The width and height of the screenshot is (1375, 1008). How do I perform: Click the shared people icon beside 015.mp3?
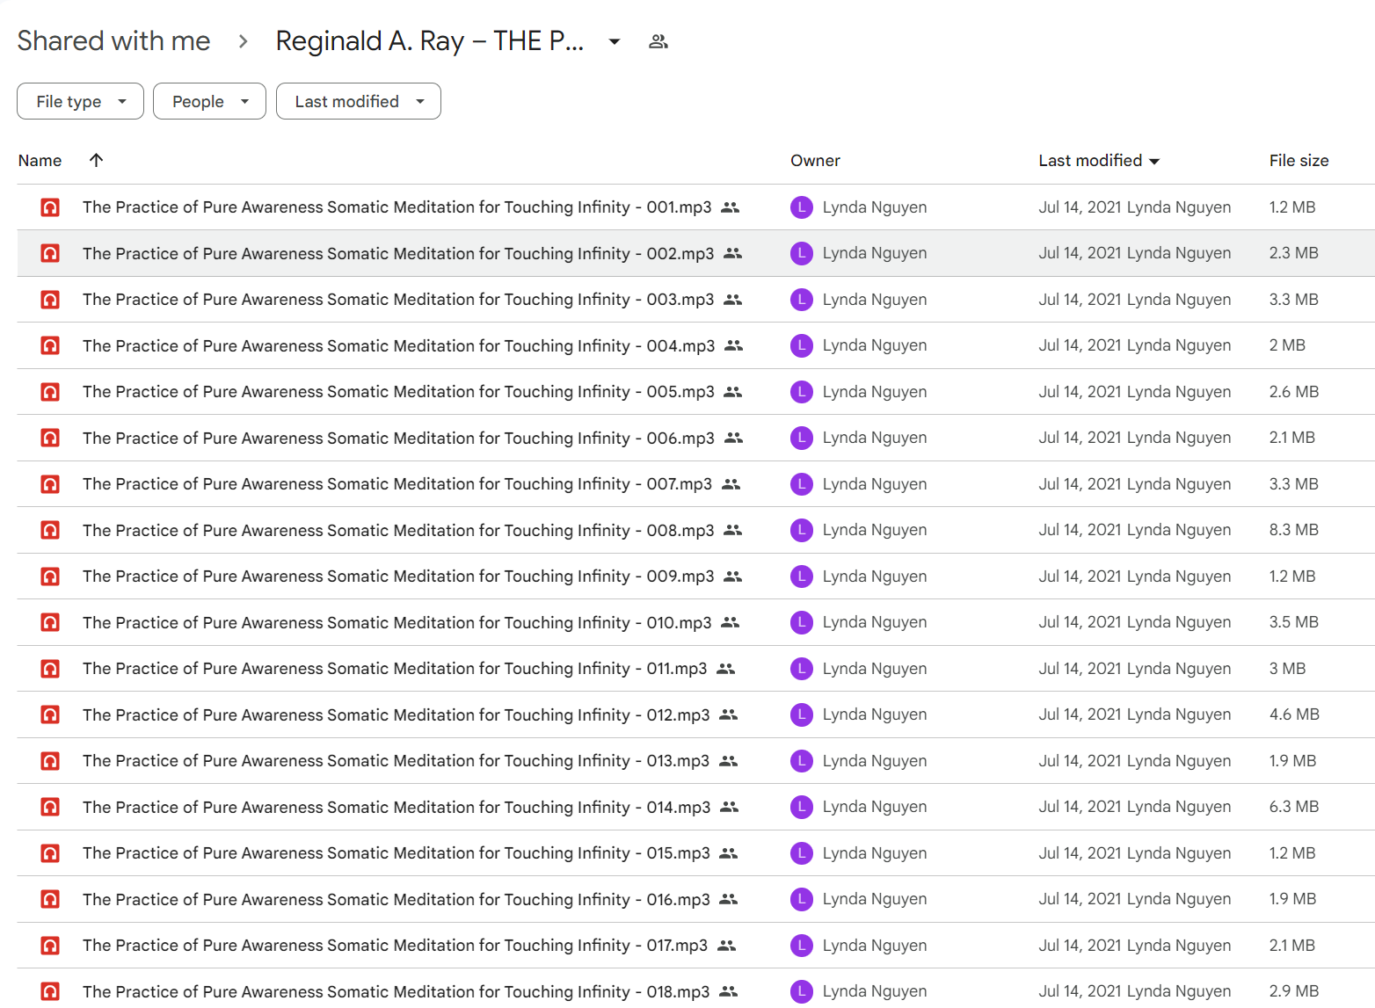tap(729, 853)
